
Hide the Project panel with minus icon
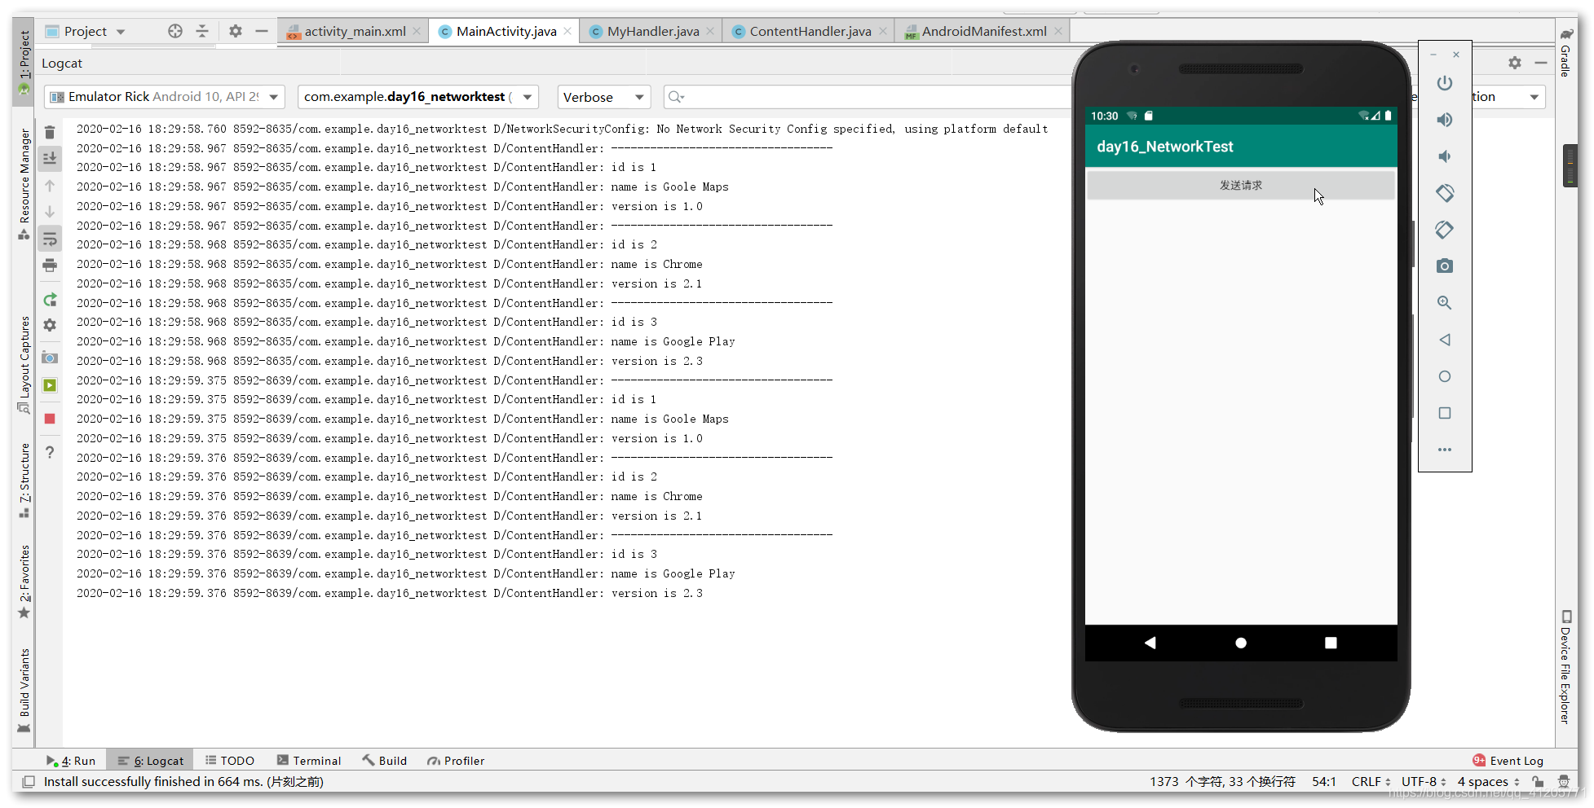pyautogui.click(x=262, y=31)
